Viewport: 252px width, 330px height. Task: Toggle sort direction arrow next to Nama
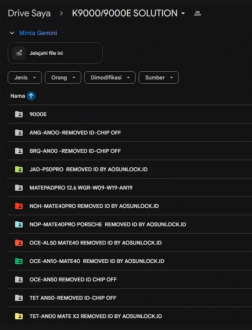pos(31,96)
